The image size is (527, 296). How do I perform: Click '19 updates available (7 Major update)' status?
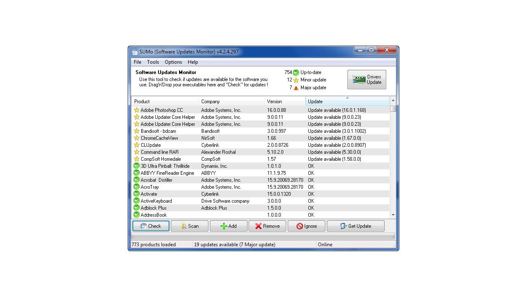[235, 245]
